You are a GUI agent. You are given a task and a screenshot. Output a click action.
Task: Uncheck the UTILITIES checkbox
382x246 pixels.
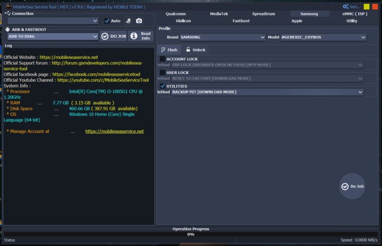(162, 86)
